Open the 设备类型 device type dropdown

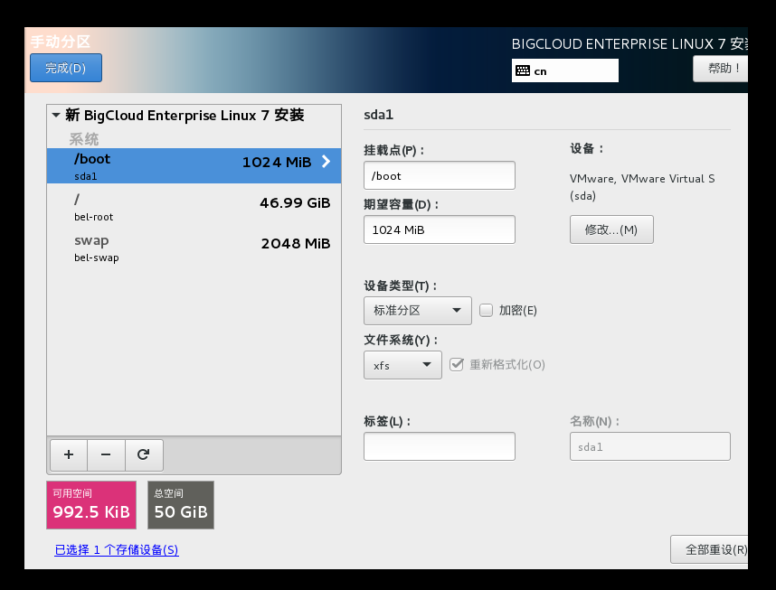click(417, 310)
